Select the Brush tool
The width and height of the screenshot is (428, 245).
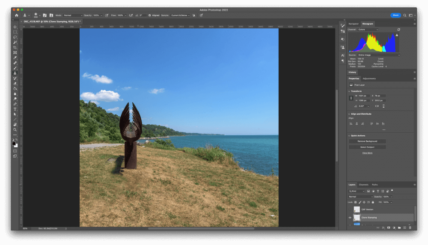click(15, 68)
